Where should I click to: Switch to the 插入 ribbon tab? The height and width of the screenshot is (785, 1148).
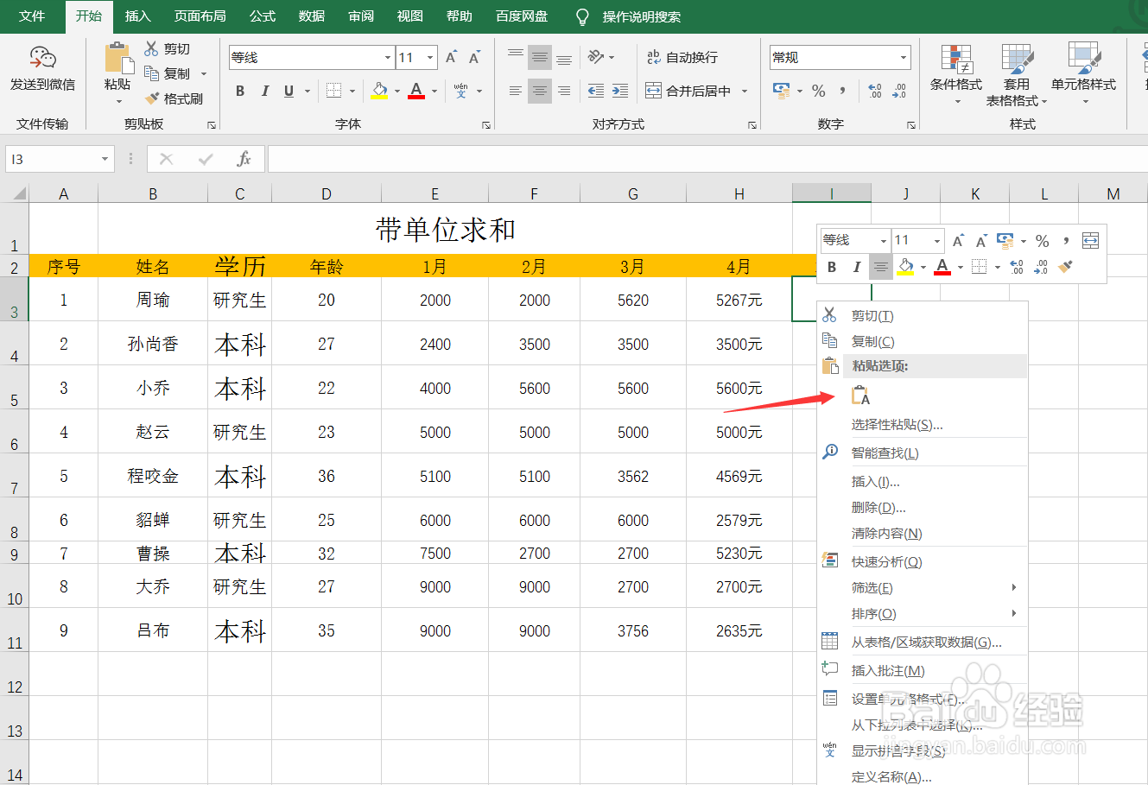(137, 16)
